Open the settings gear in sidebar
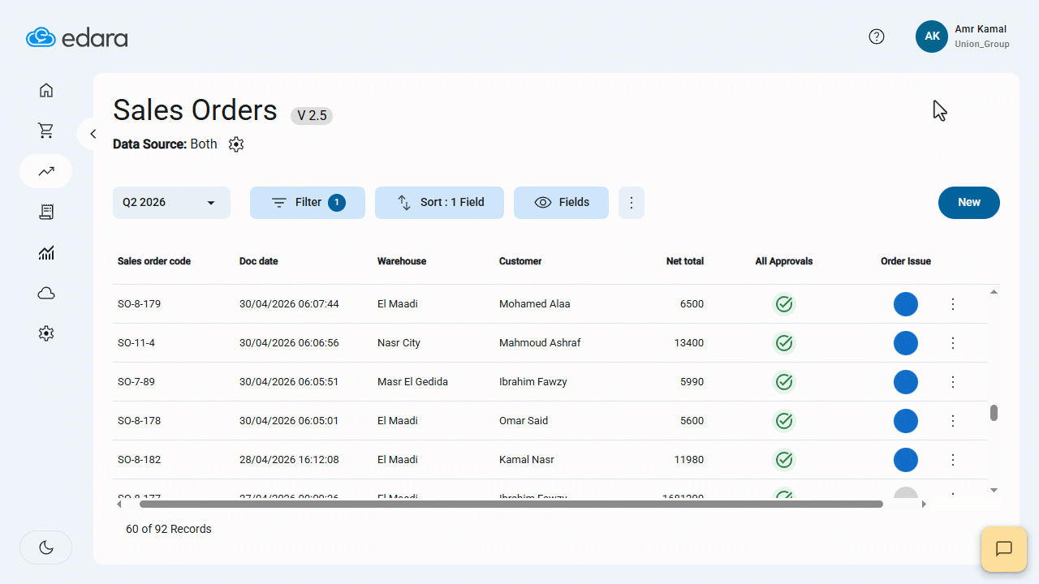The width and height of the screenshot is (1039, 584). pos(46,333)
